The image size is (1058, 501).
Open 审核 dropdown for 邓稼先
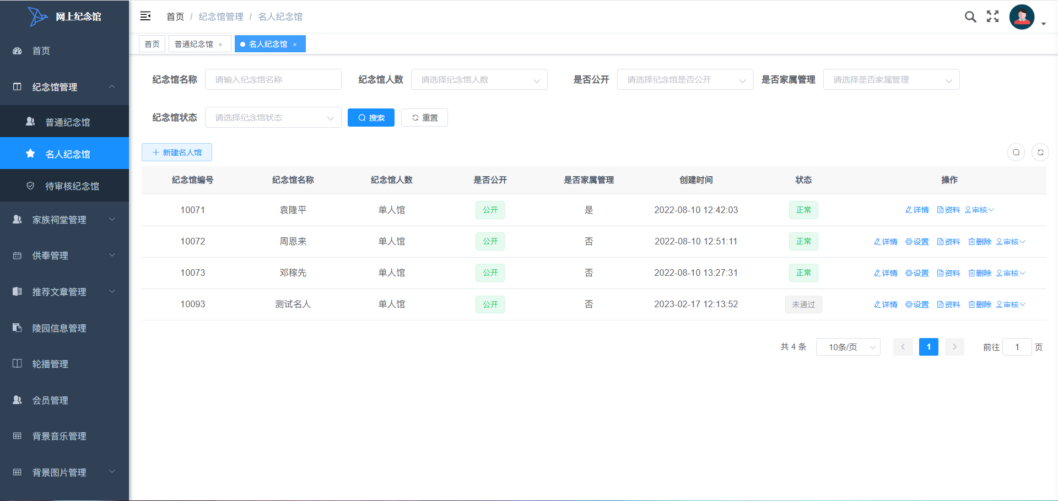point(1011,273)
